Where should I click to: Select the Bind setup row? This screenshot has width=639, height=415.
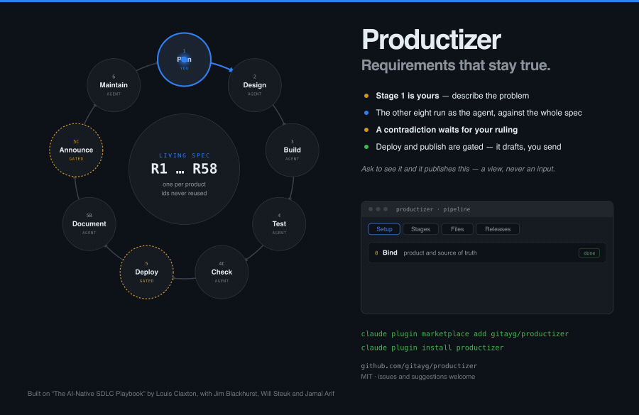point(487,253)
